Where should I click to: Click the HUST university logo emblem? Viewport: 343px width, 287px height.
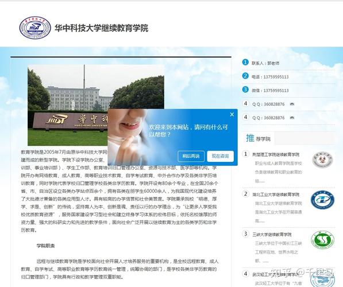[x=35, y=28]
